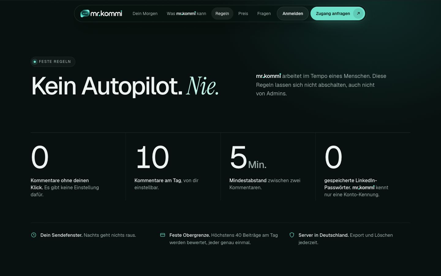Screen dimensions: 441x276
Task: Click the clock icon beside Dein Sendefenster
Action: point(34,235)
